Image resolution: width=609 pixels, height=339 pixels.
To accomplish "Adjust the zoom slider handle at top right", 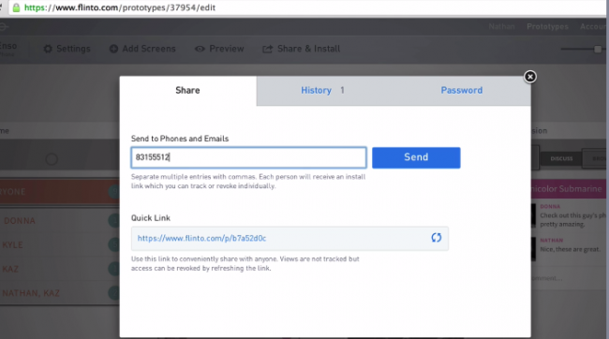I will pos(598,49).
